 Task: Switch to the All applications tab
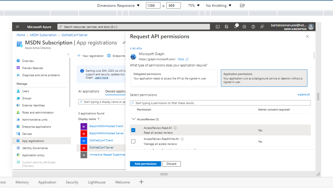click(x=89, y=91)
